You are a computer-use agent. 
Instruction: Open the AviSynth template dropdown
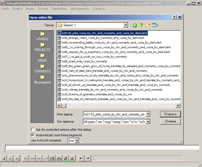tap(77, 140)
